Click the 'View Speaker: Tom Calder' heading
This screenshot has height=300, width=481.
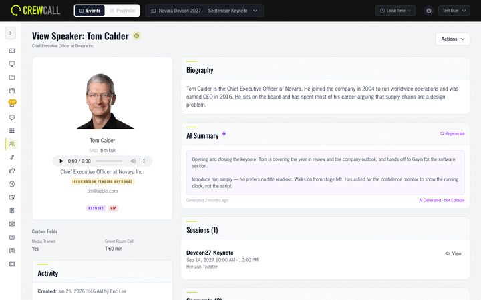click(80, 36)
